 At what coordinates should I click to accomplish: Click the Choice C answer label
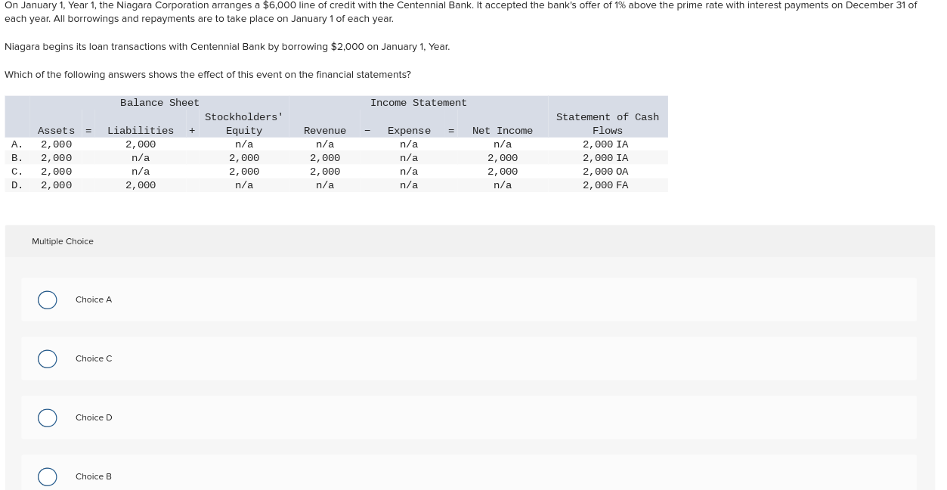tap(94, 358)
